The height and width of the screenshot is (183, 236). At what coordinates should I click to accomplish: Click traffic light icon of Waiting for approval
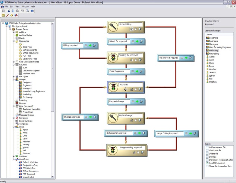(x=113, y=58)
